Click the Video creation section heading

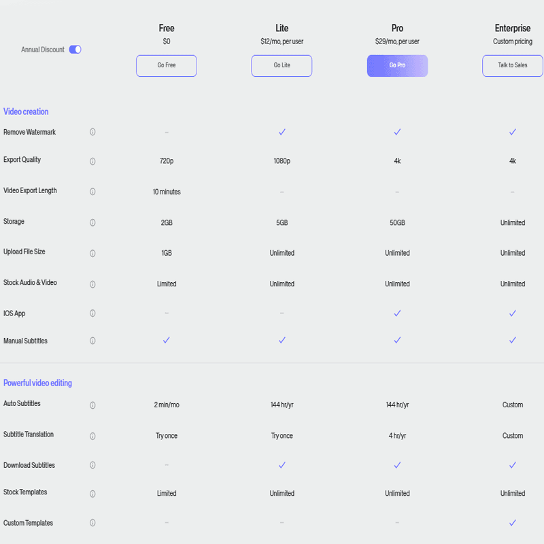point(26,112)
